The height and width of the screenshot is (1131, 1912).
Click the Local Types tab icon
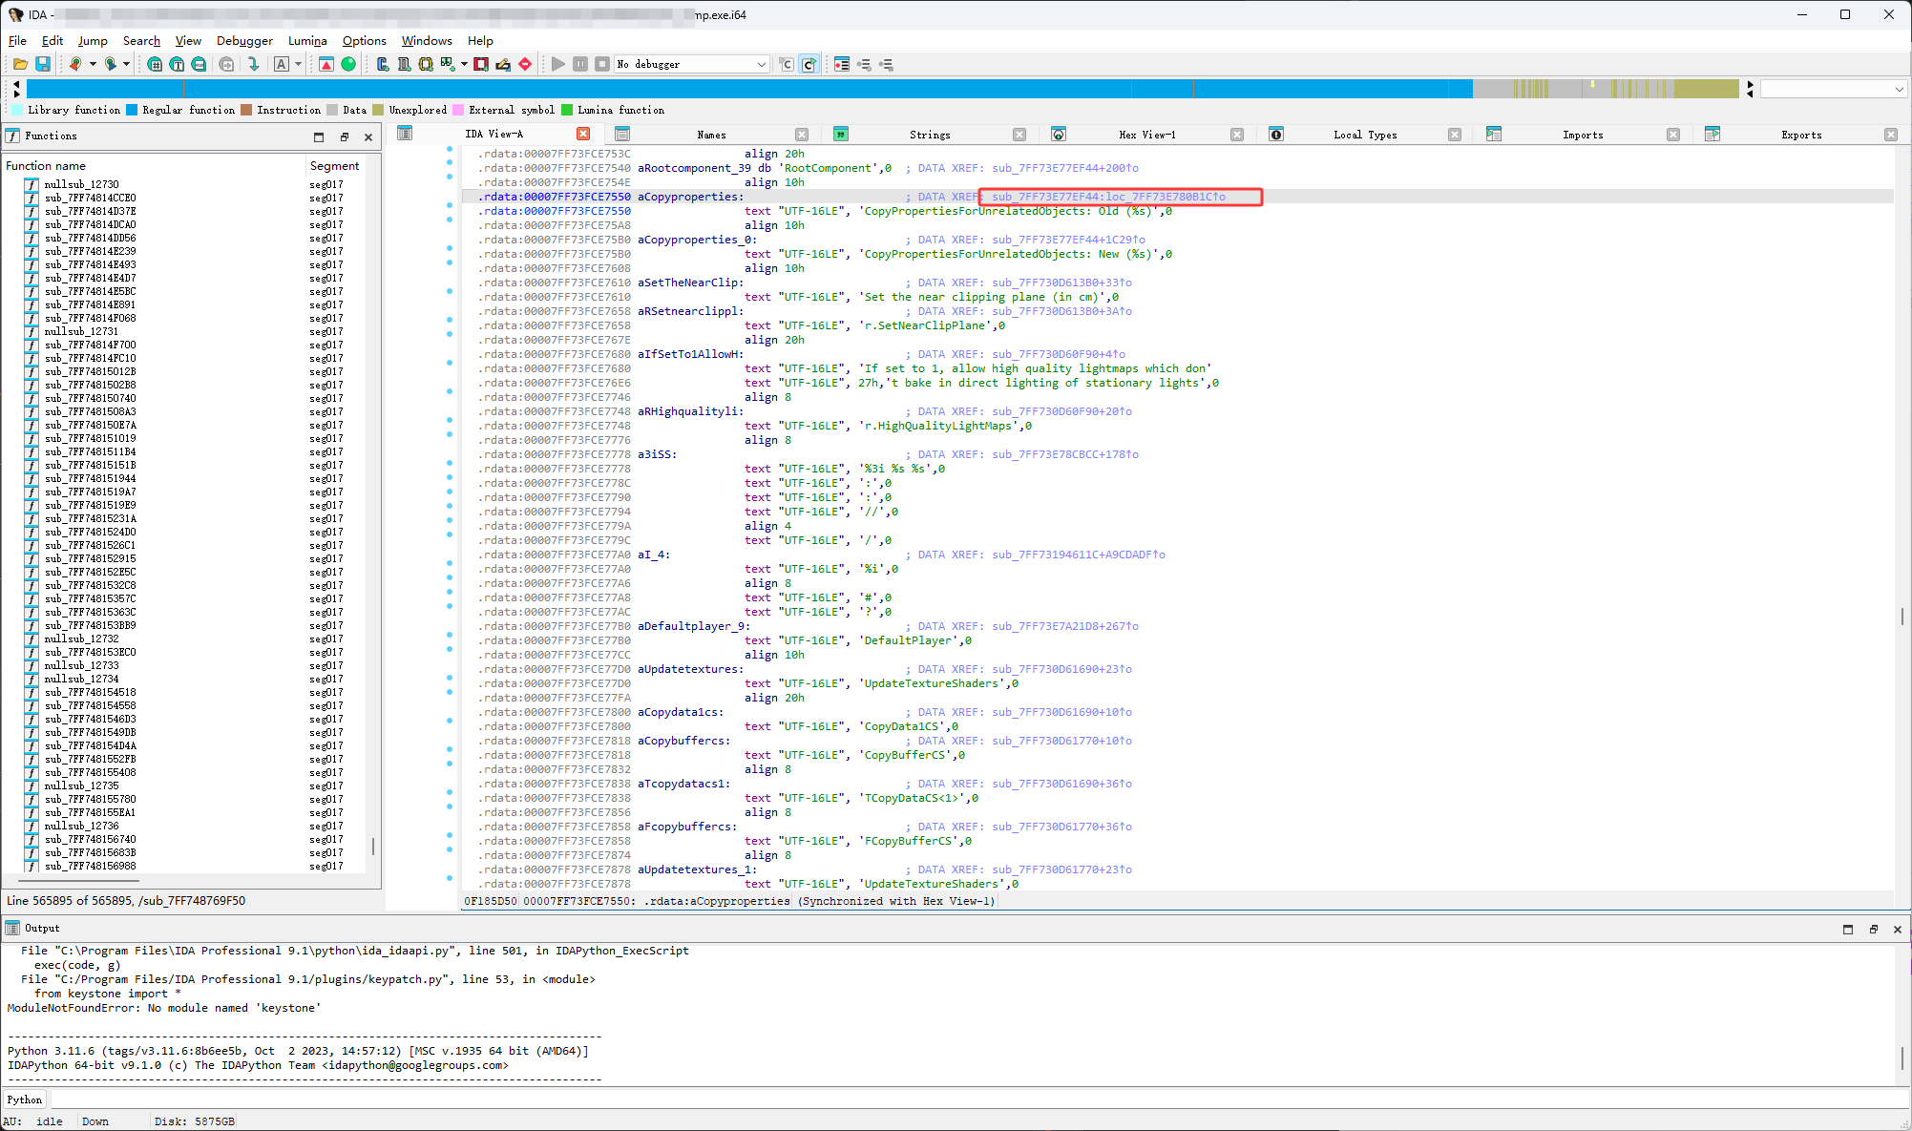pos(1276,135)
